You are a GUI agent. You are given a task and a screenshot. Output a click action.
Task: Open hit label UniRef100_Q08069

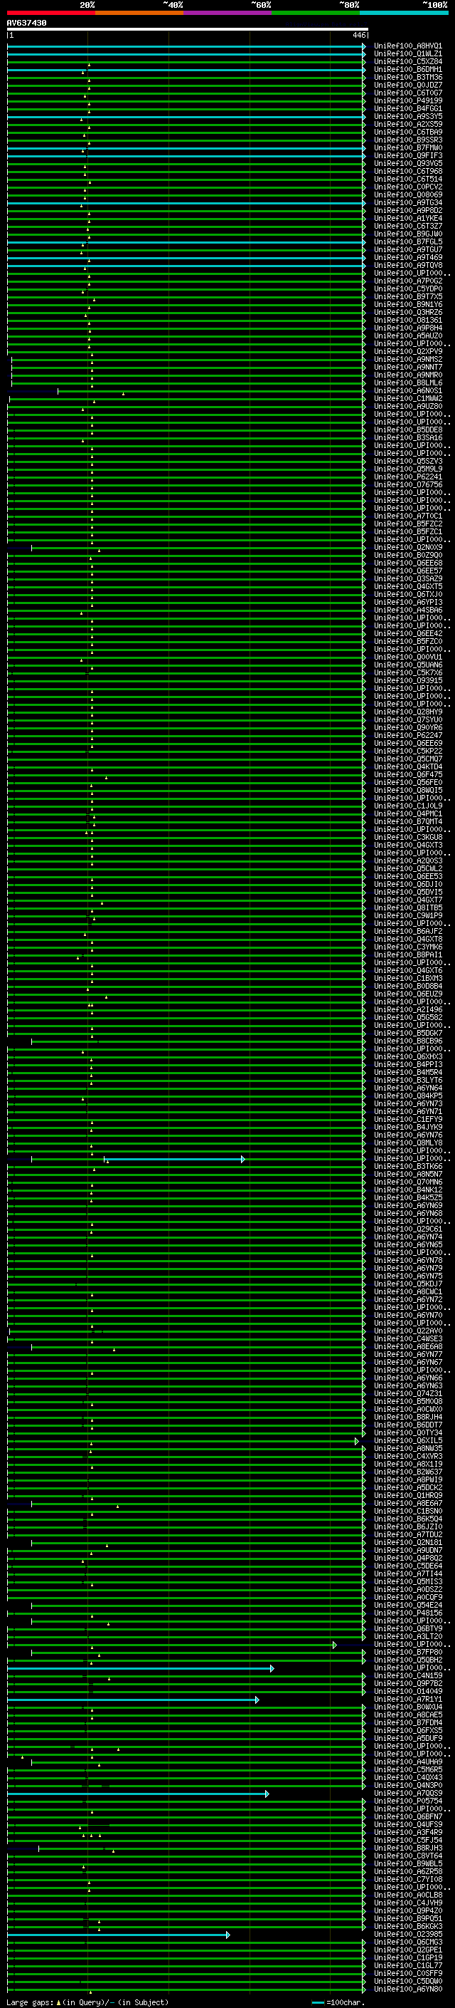pyautogui.click(x=407, y=195)
